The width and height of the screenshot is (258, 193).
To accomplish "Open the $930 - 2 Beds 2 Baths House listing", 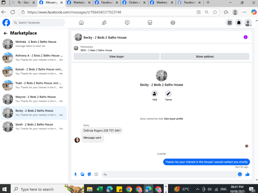I will [96, 50].
